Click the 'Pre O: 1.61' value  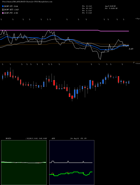[x=87, y=6]
